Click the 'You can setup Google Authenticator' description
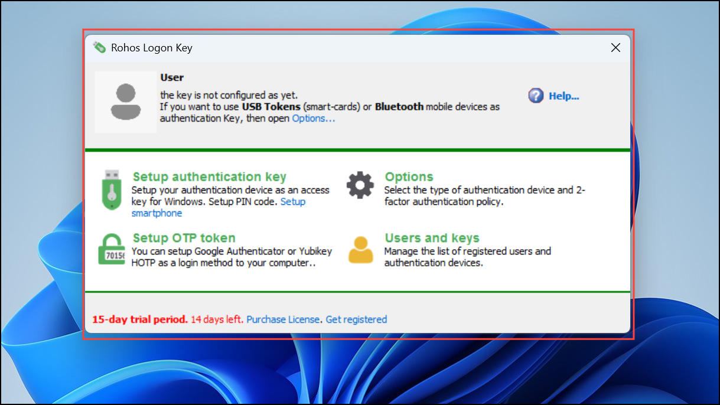720x405 pixels. click(x=232, y=257)
